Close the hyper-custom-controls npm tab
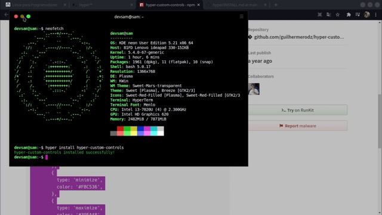Viewport: 382px width, 215px height. pyautogui.click(x=199, y=5)
